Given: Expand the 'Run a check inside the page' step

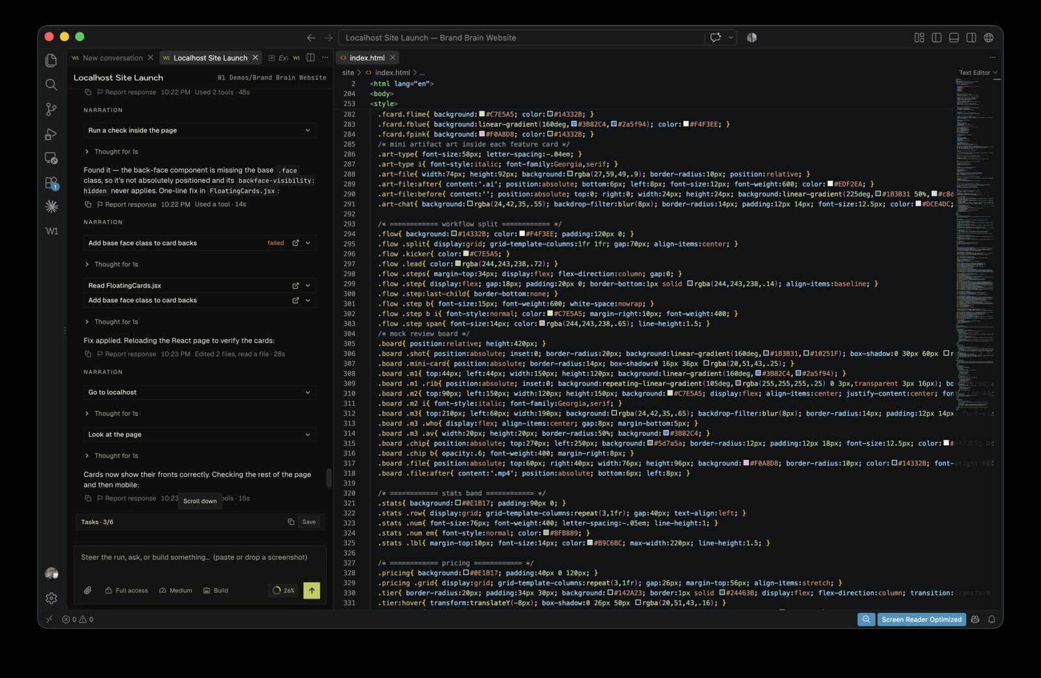Looking at the screenshot, I should tap(200, 130).
